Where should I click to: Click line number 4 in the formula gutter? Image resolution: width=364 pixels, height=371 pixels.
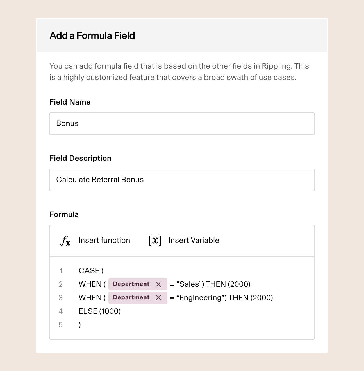point(61,311)
